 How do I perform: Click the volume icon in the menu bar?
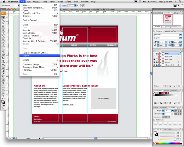[144, 1]
